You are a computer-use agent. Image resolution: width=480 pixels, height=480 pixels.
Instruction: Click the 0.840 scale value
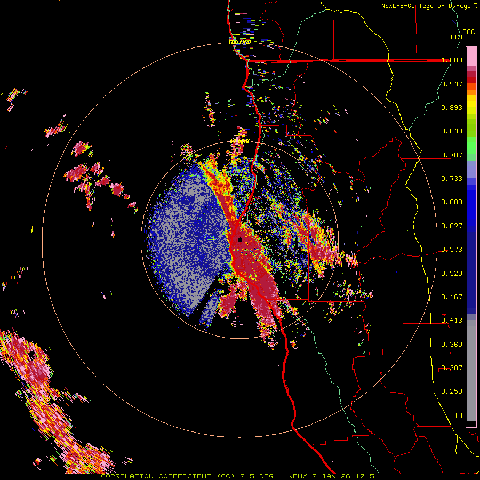click(452, 131)
